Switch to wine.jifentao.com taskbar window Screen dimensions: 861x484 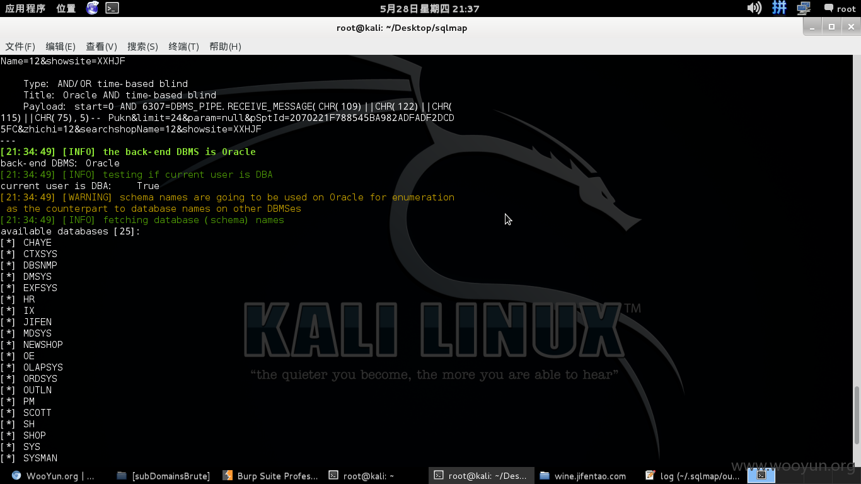[587, 476]
